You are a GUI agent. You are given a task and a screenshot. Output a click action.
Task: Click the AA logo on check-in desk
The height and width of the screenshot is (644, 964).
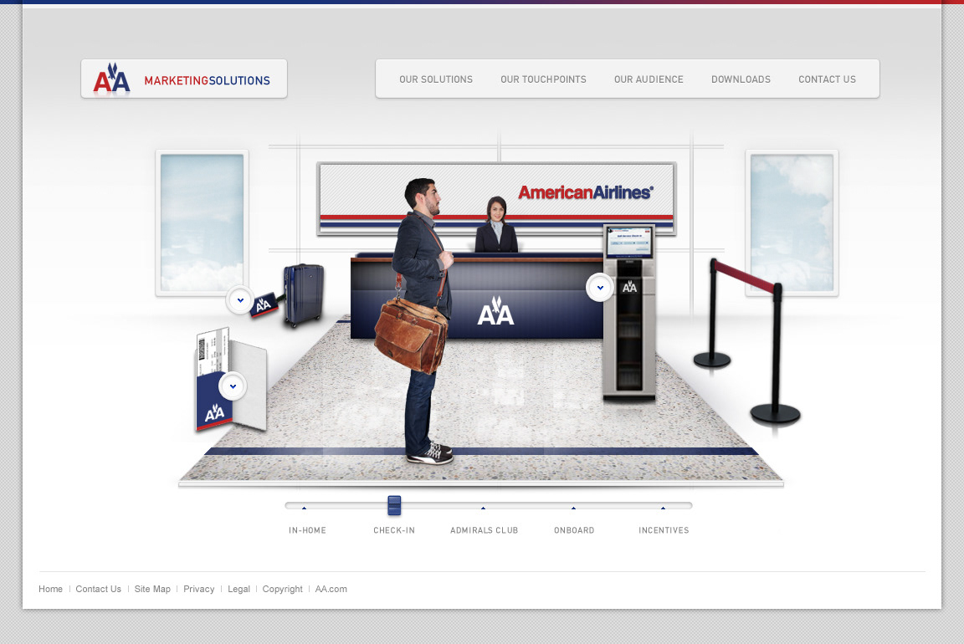point(495,312)
